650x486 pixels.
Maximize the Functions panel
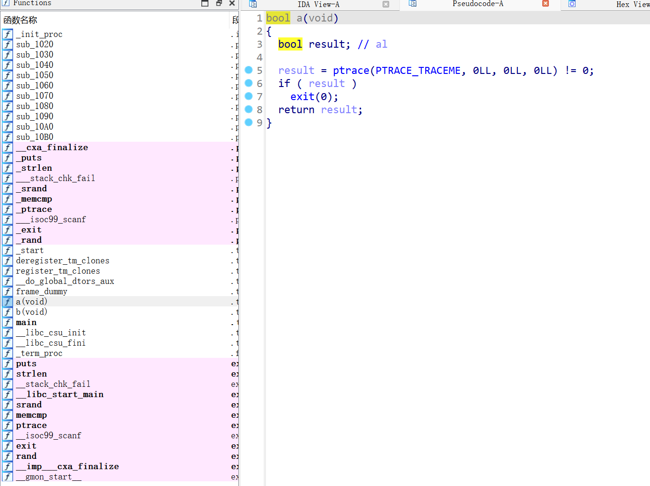(205, 3)
